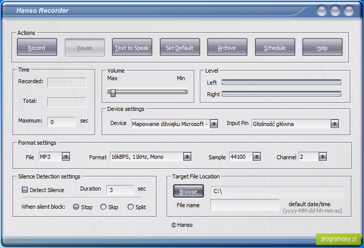Click the File name input field
The image size is (364, 248).
pyautogui.click(x=245, y=205)
